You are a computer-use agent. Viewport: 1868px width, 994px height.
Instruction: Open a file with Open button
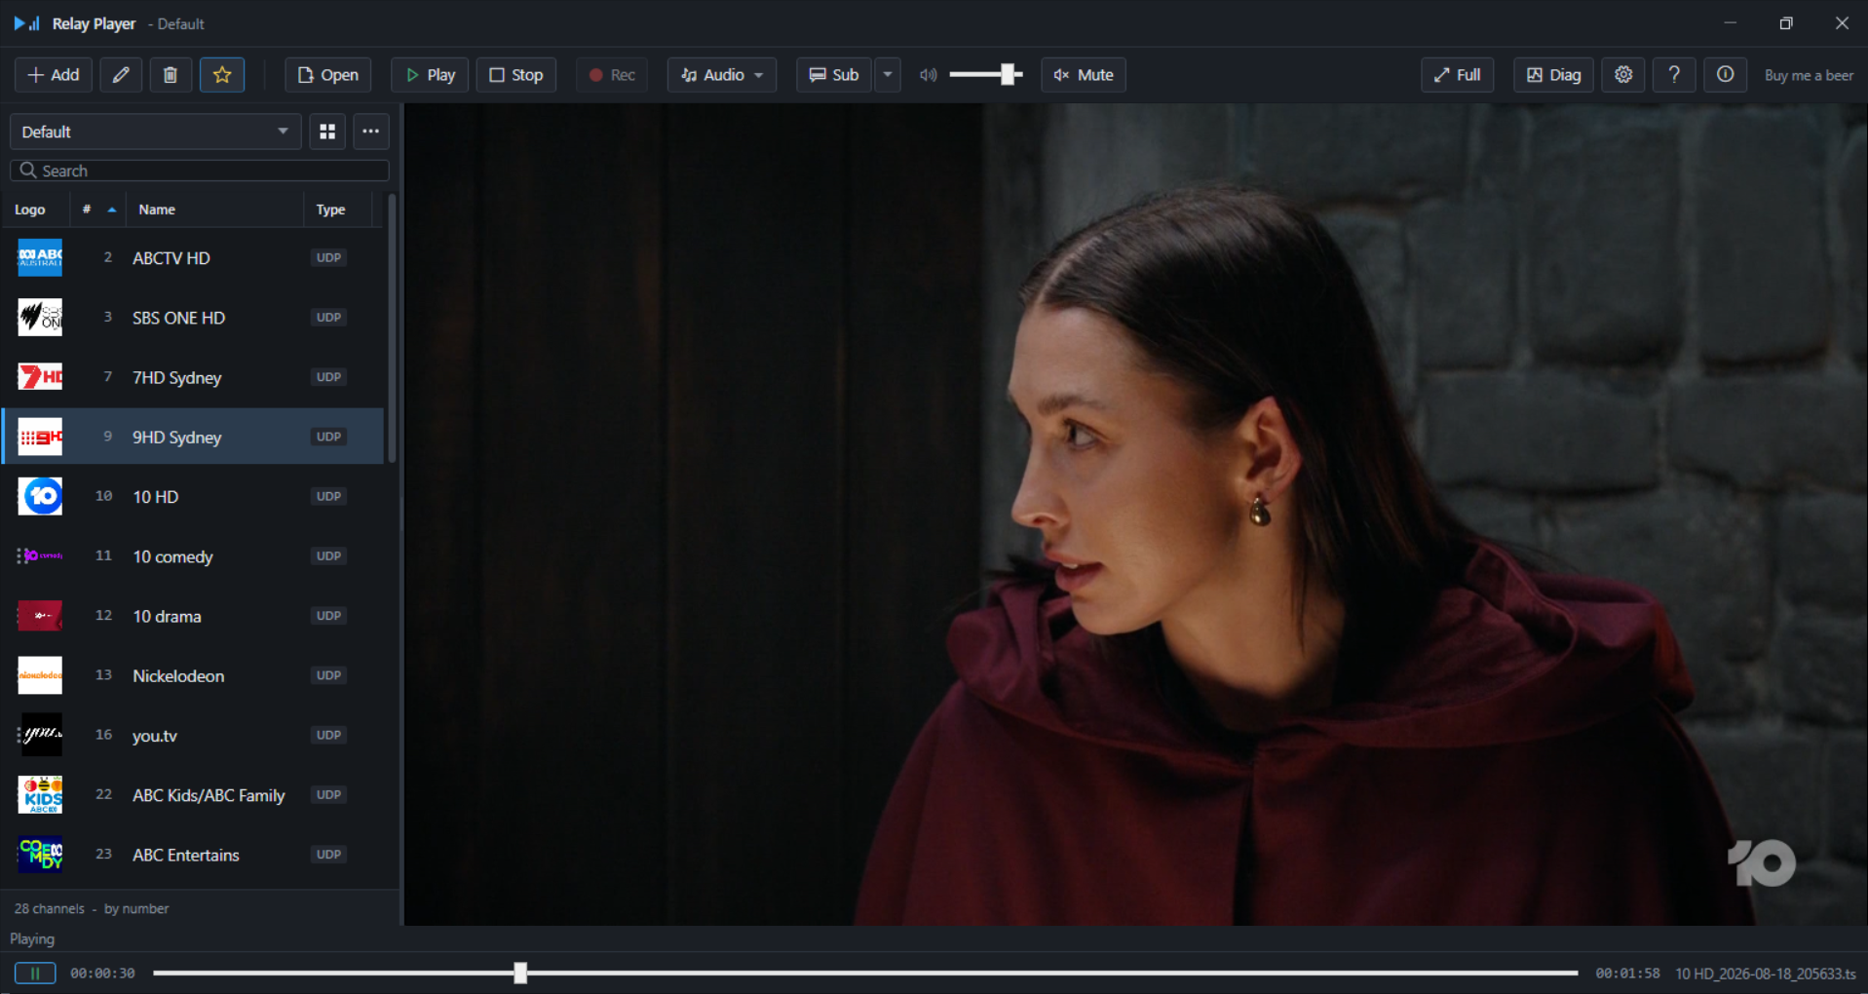coord(328,75)
